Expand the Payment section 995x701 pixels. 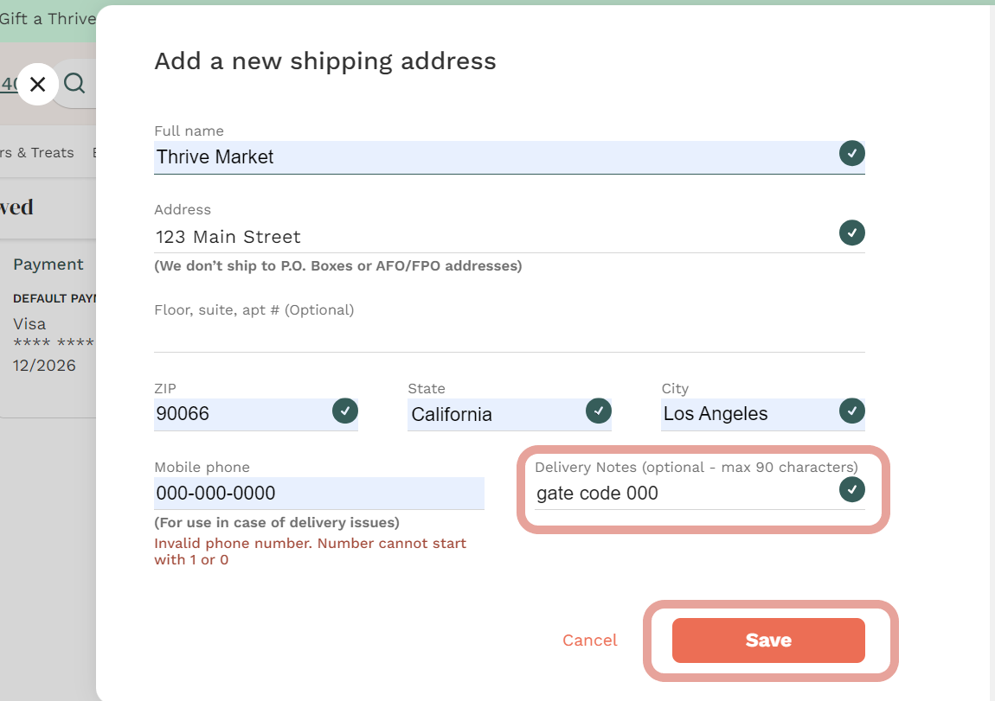(x=48, y=264)
